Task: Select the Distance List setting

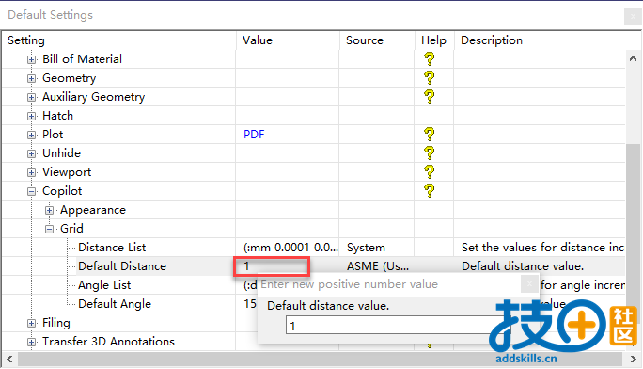Action: (x=112, y=248)
